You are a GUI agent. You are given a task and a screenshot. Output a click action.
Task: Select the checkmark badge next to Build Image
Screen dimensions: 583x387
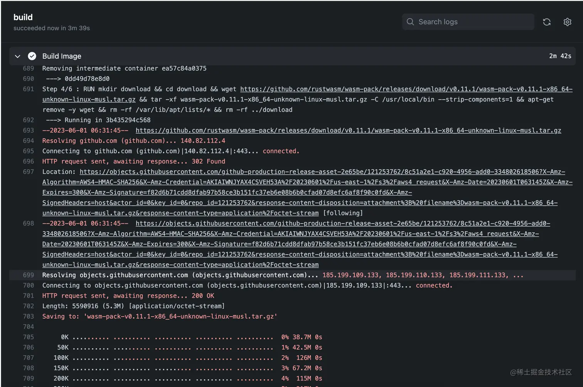coord(32,56)
